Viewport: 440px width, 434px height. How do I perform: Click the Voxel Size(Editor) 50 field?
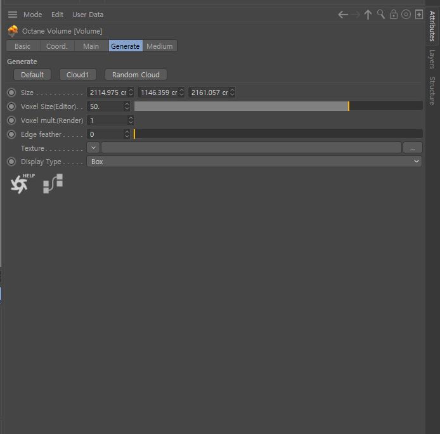[x=106, y=106]
